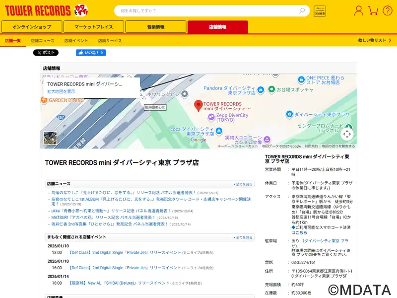Expand 全てを見る for upcoming store events
Screen dimensions: 397x298
[243, 237]
